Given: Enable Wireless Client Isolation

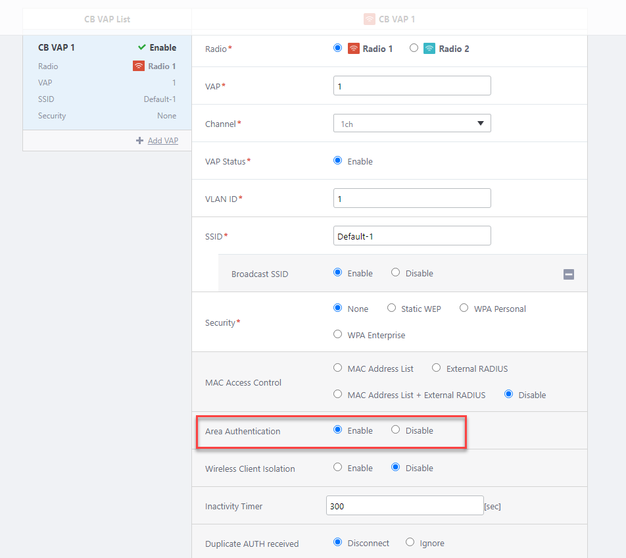Looking at the screenshot, I should (x=338, y=468).
